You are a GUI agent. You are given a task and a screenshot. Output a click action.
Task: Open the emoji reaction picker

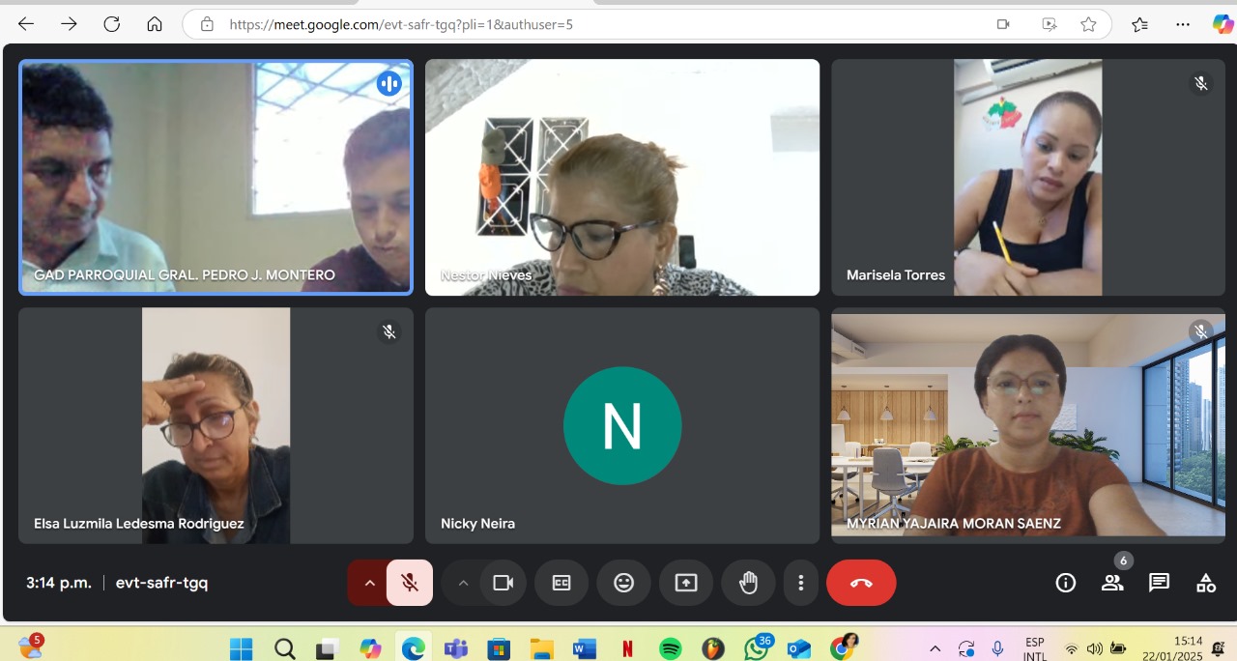tap(623, 583)
